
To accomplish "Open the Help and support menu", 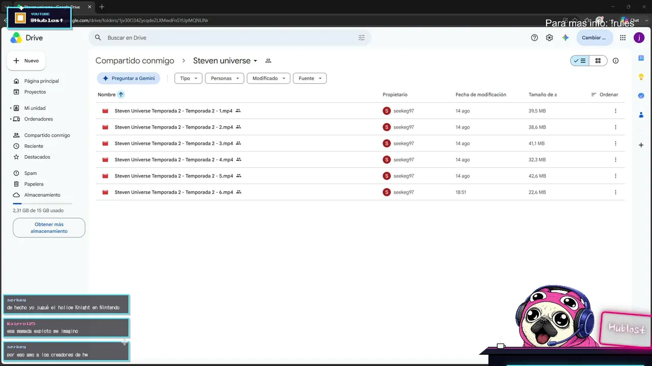I will (534, 38).
